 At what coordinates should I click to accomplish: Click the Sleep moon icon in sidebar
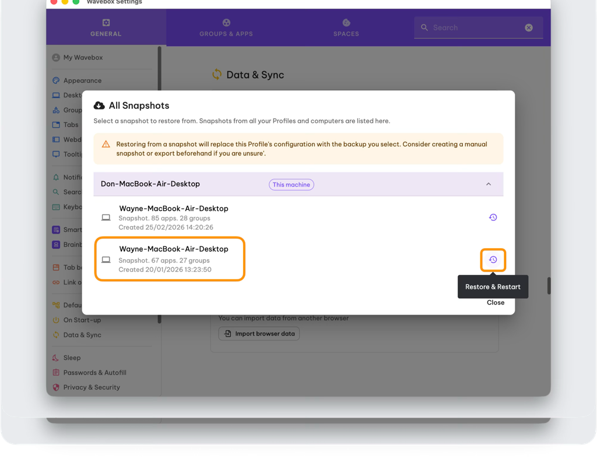tap(56, 358)
